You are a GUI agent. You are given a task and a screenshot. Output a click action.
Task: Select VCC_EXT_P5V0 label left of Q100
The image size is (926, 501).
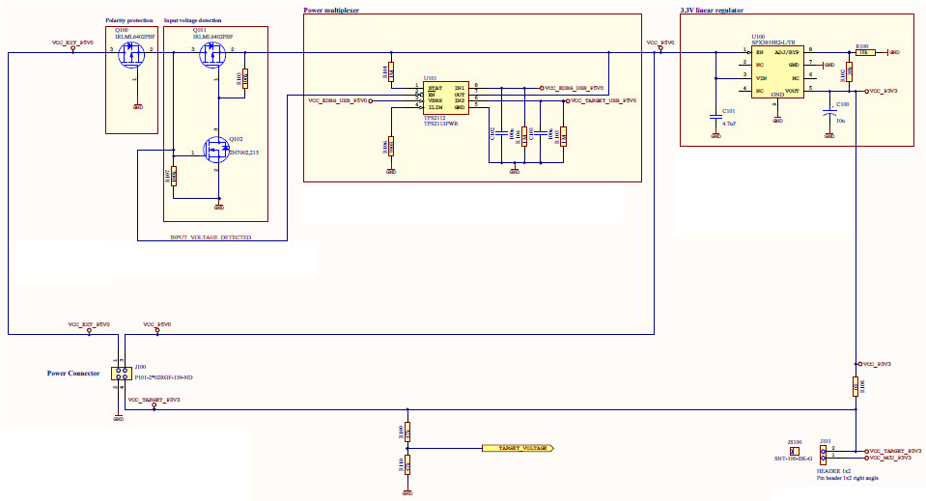point(72,43)
